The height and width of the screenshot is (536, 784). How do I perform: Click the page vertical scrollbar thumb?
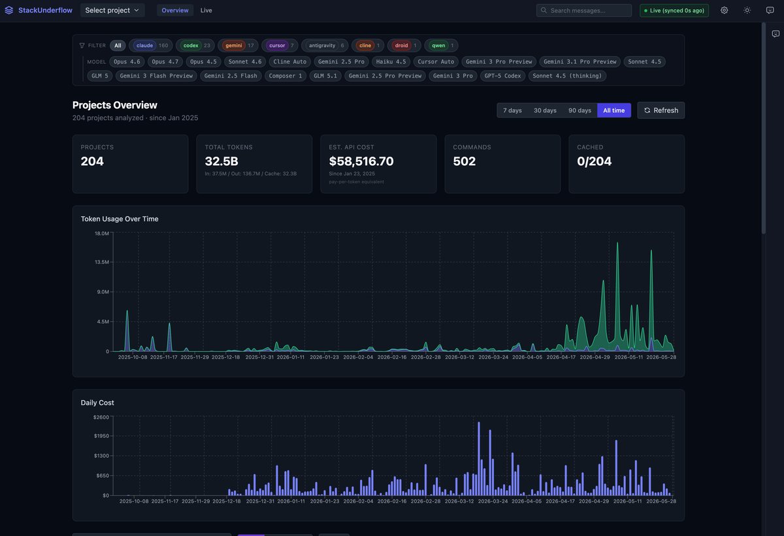point(764,128)
